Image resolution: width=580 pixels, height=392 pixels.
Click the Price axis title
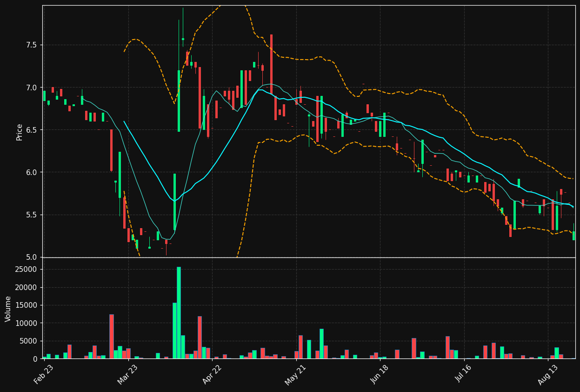[20, 132]
